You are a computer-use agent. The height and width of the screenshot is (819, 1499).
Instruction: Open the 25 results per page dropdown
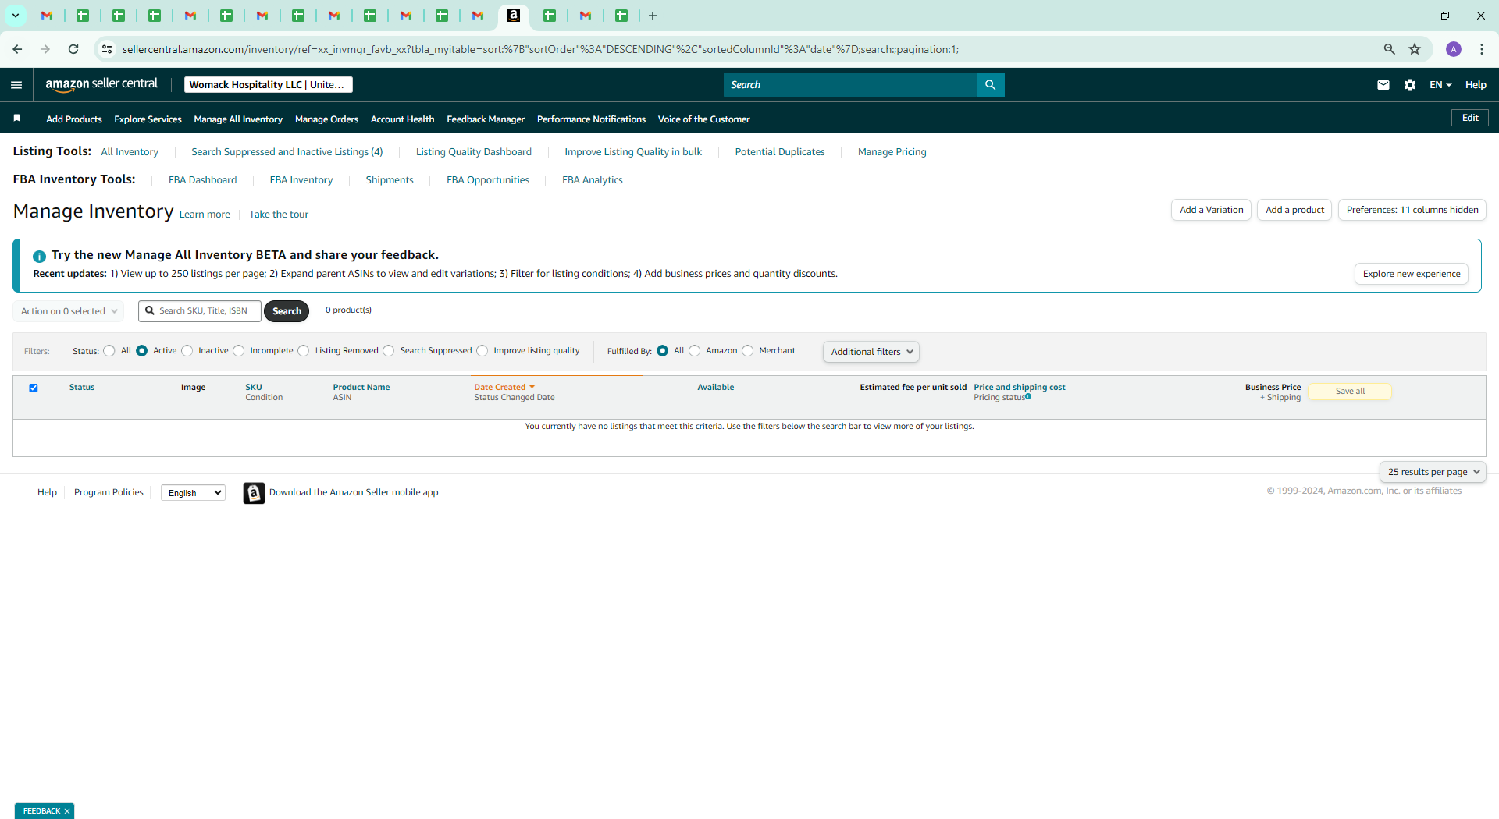pos(1433,472)
